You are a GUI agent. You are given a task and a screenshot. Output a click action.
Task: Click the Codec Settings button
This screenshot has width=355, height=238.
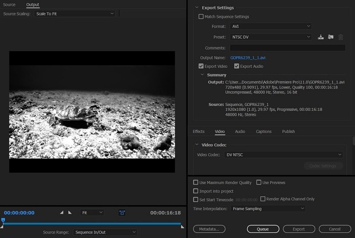(x=323, y=166)
